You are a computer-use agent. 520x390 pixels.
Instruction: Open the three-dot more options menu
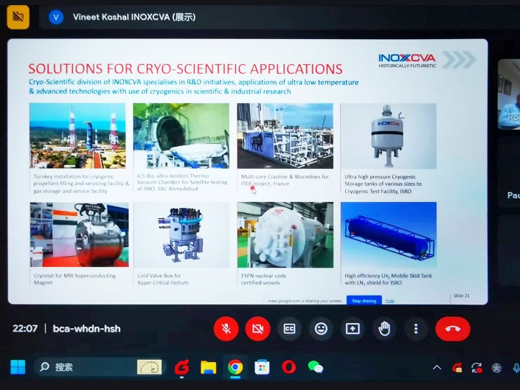point(416,329)
